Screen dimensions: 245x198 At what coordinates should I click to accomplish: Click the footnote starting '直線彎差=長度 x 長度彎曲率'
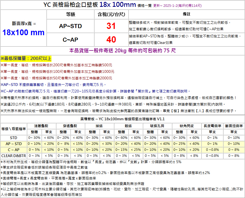click(x=48, y=178)
